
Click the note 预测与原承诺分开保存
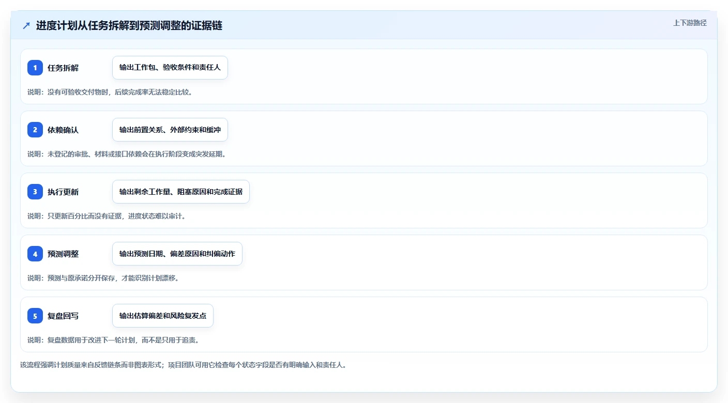tap(103, 278)
